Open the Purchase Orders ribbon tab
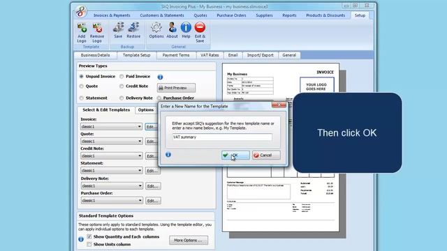This screenshot has width=447, height=251. click(231, 15)
